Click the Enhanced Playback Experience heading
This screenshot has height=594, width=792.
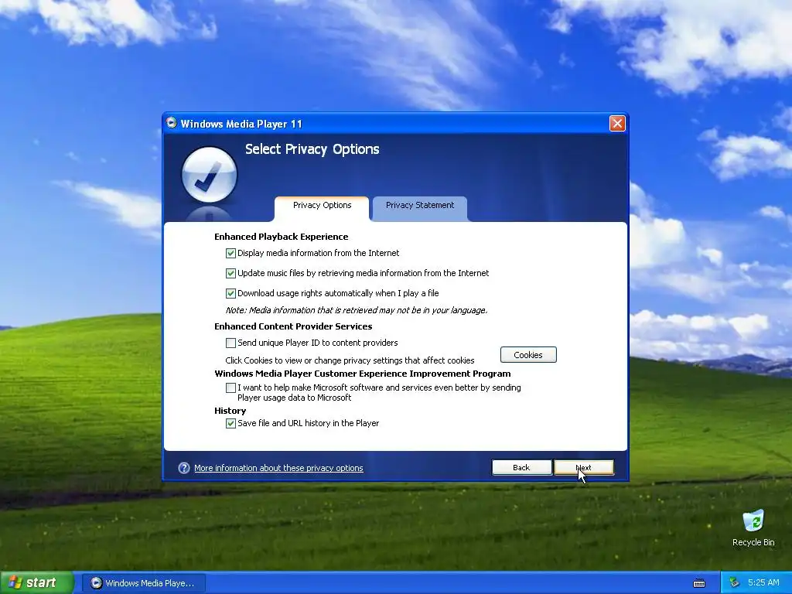[282, 237]
